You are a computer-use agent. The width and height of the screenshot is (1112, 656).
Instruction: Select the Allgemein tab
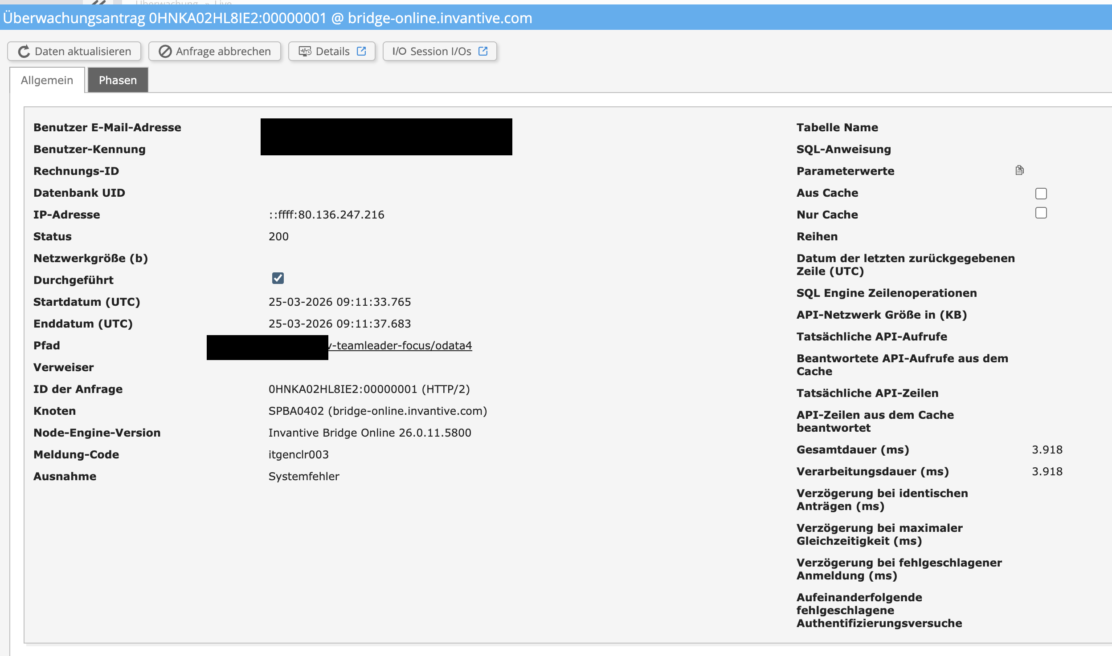pos(47,80)
